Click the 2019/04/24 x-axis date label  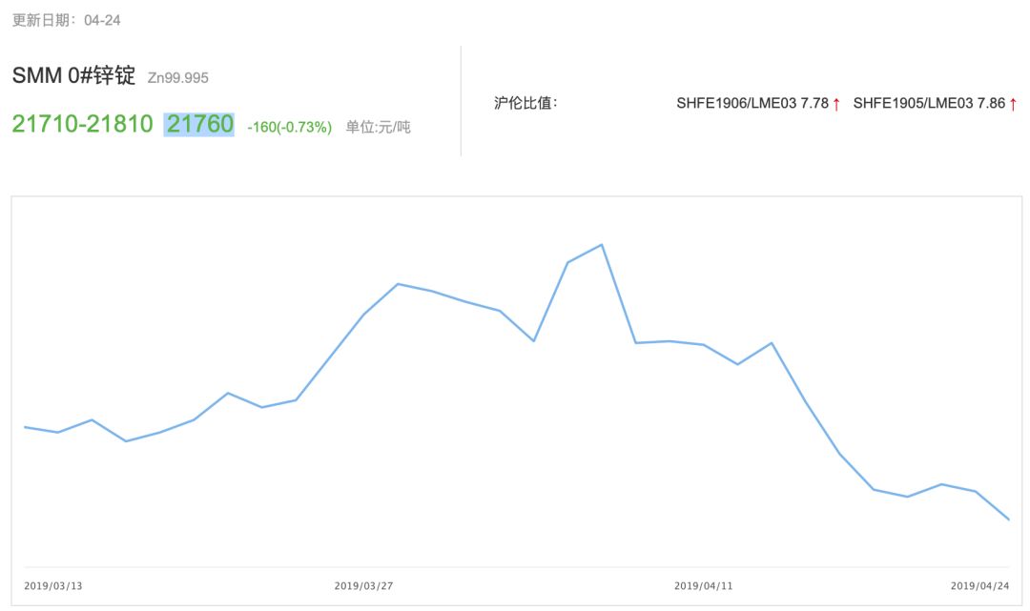tap(979, 585)
